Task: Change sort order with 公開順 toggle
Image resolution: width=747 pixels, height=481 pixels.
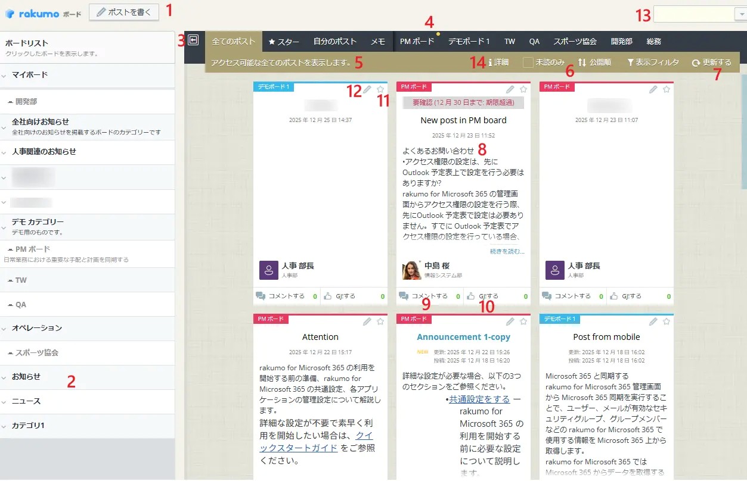Action: coord(594,62)
